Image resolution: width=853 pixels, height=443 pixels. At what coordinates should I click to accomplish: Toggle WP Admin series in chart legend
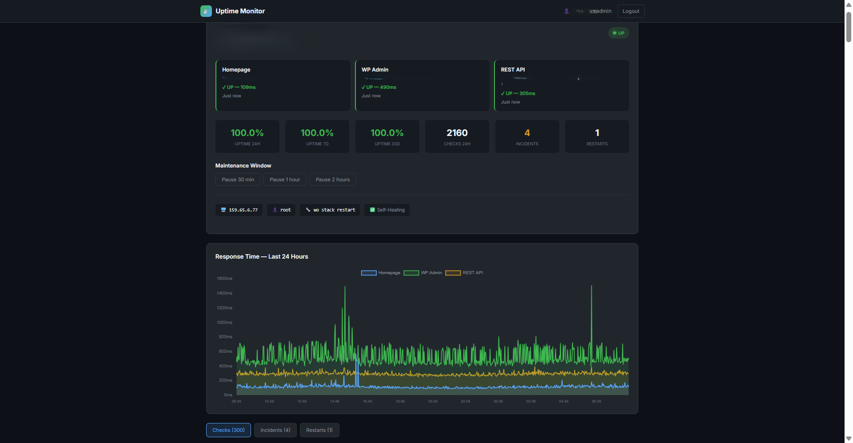pos(423,273)
